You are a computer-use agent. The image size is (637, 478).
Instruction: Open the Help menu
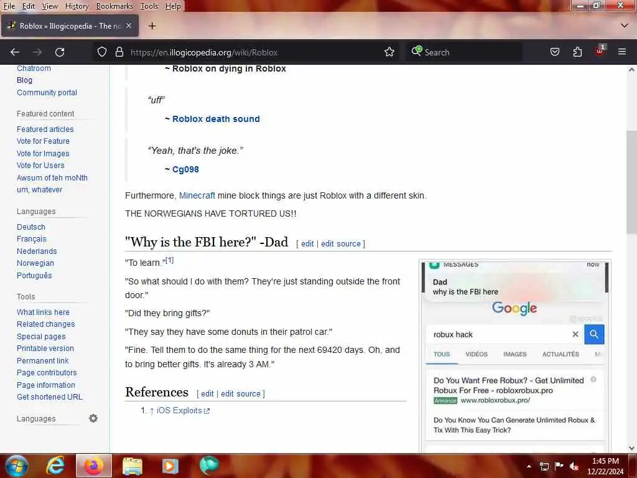[x=173, y=6]
